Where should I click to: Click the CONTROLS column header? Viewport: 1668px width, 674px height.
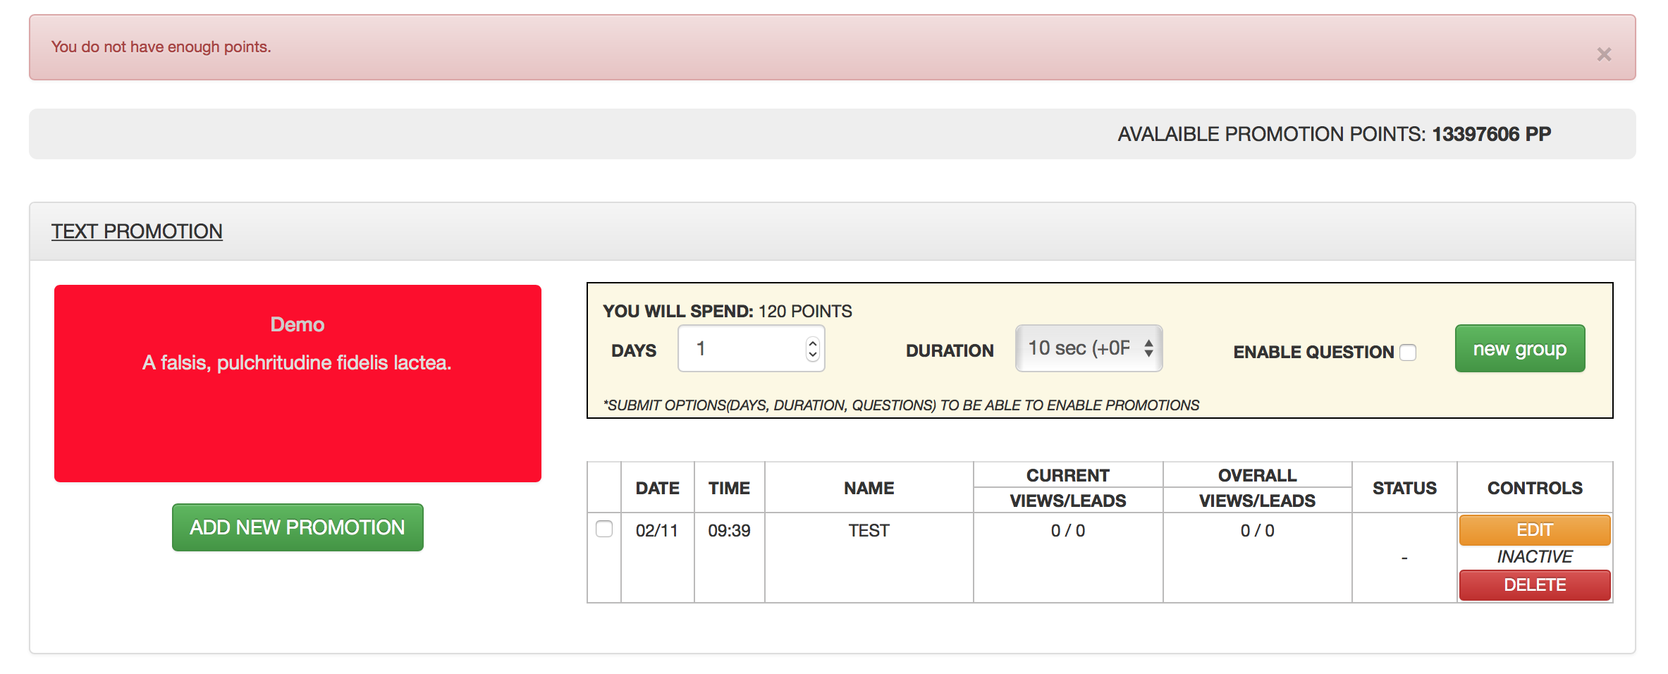[1535, 488]
